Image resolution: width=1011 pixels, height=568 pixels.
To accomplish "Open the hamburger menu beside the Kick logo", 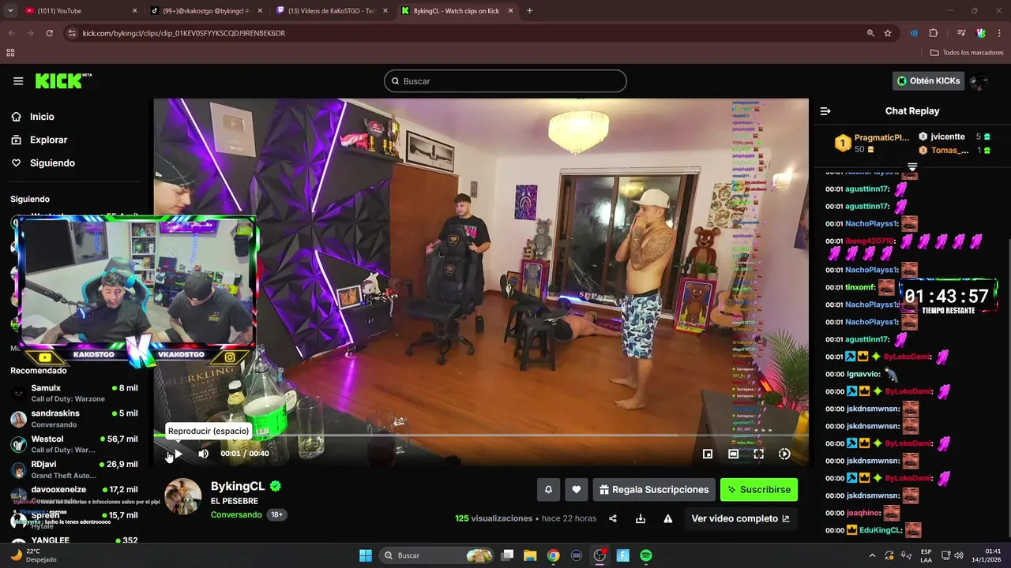I will pos(18,80).
